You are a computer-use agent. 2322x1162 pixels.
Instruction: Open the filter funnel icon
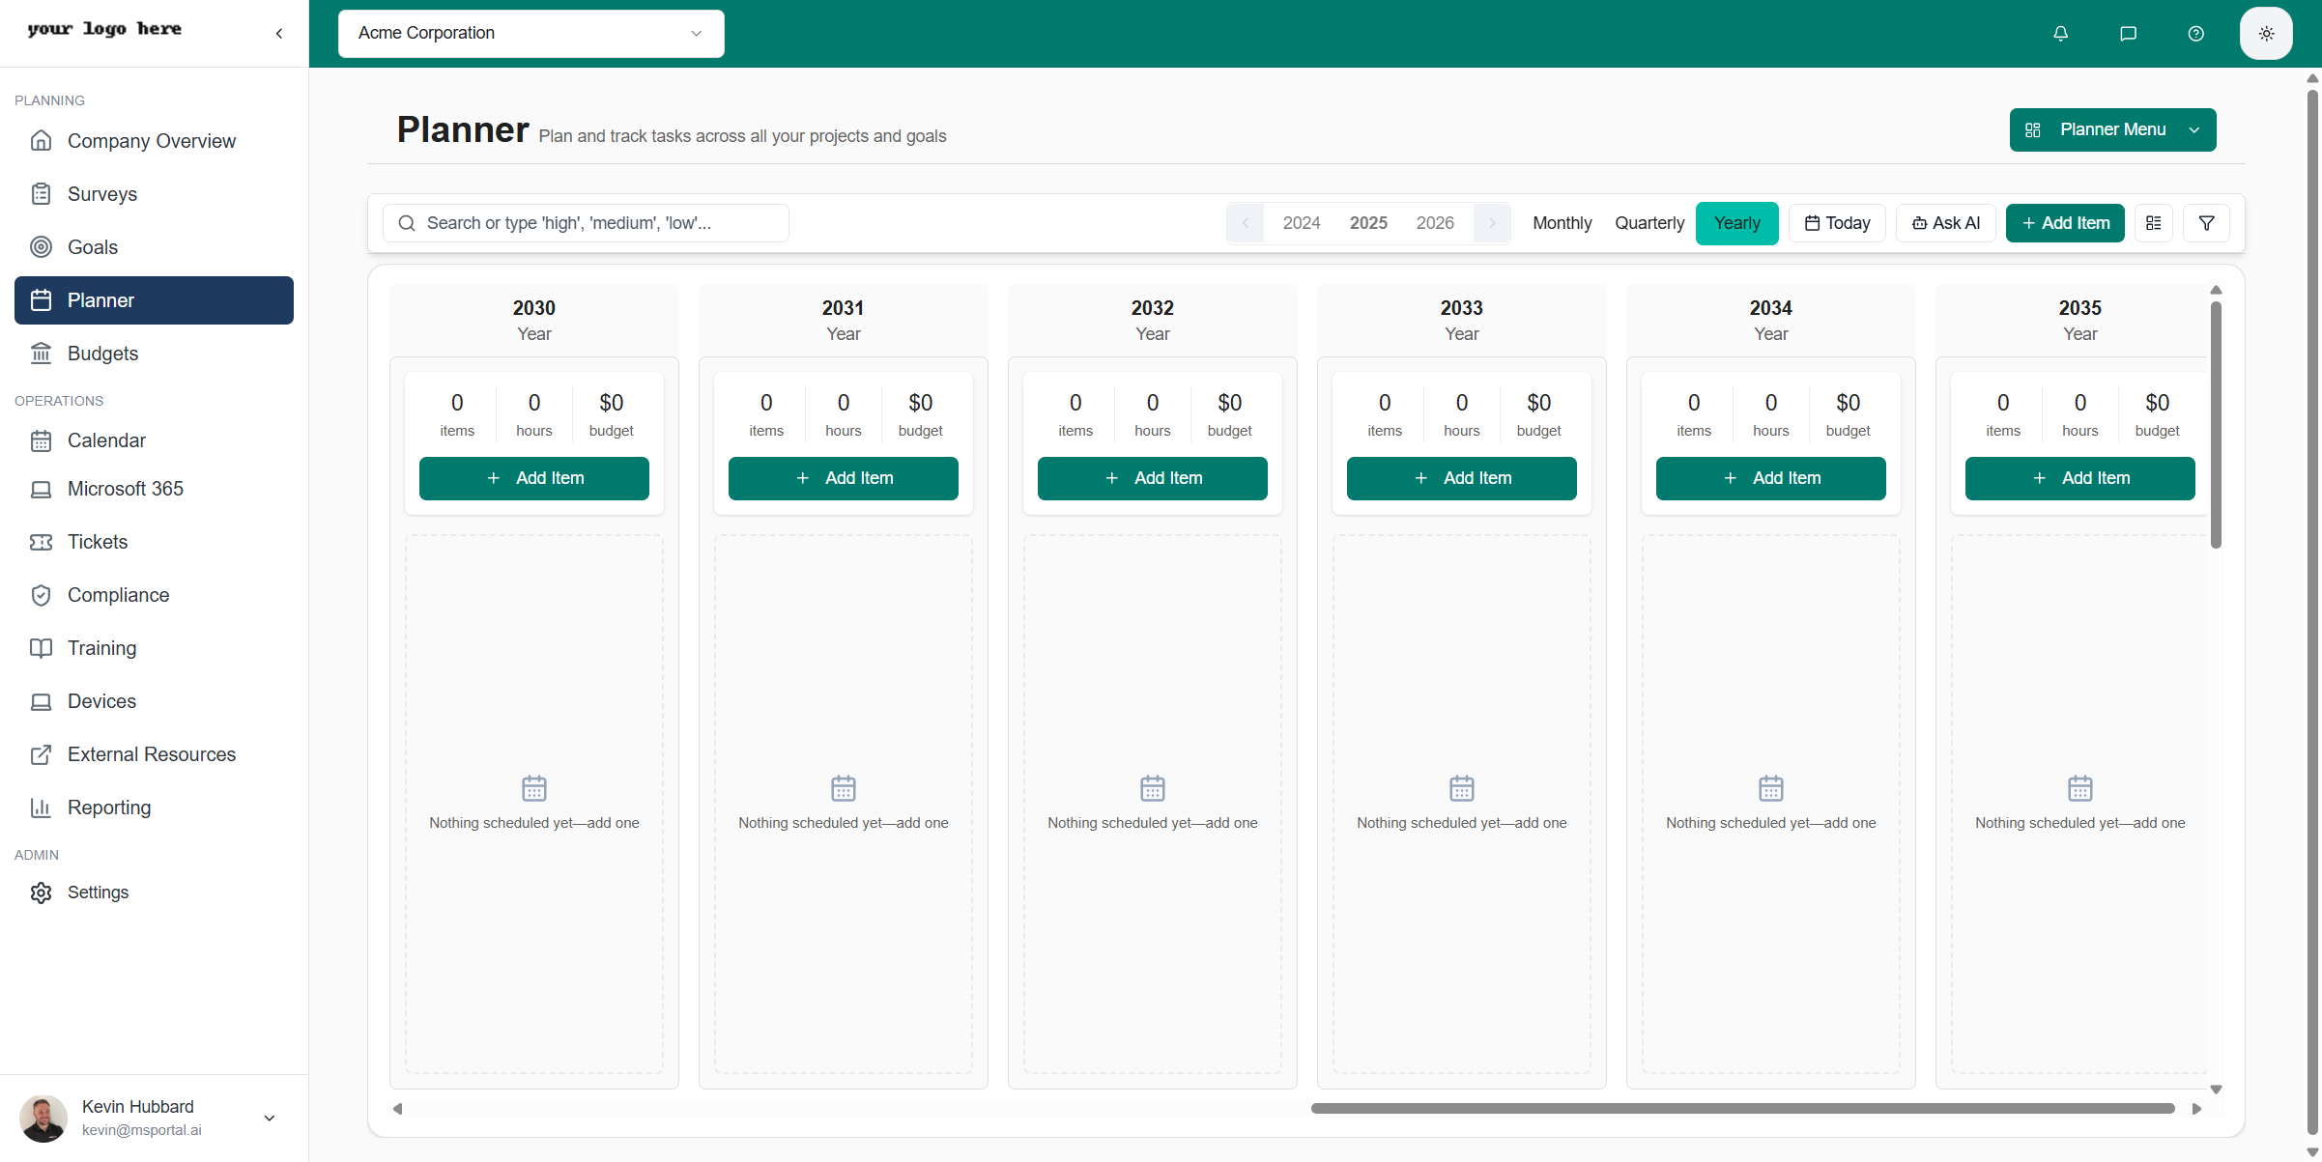pos(2206,223)
